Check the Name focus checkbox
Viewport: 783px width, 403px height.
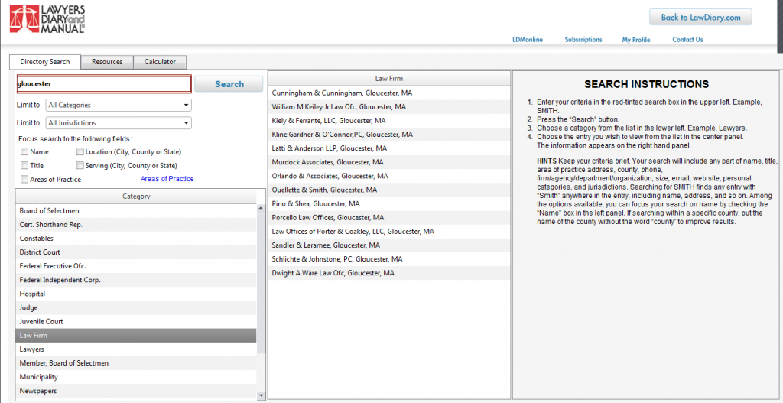tap(24, 152)
